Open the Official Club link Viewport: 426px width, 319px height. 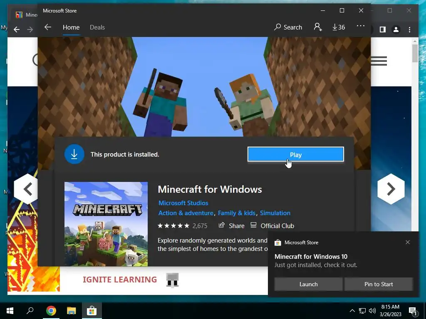coord(272,226)
